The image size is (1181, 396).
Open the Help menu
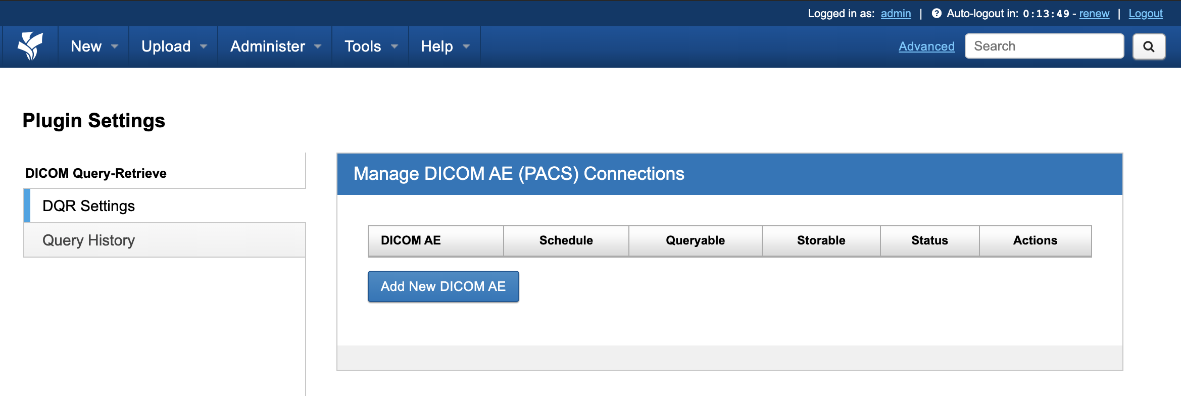click(x=445, y=46)
